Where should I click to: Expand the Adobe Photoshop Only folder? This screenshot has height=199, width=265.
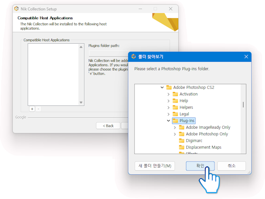pos(175,134)
